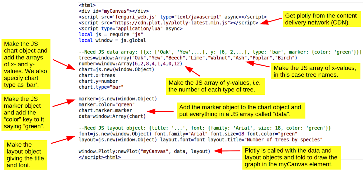Click the plotly CDN URL in script tag

point(171,23)
